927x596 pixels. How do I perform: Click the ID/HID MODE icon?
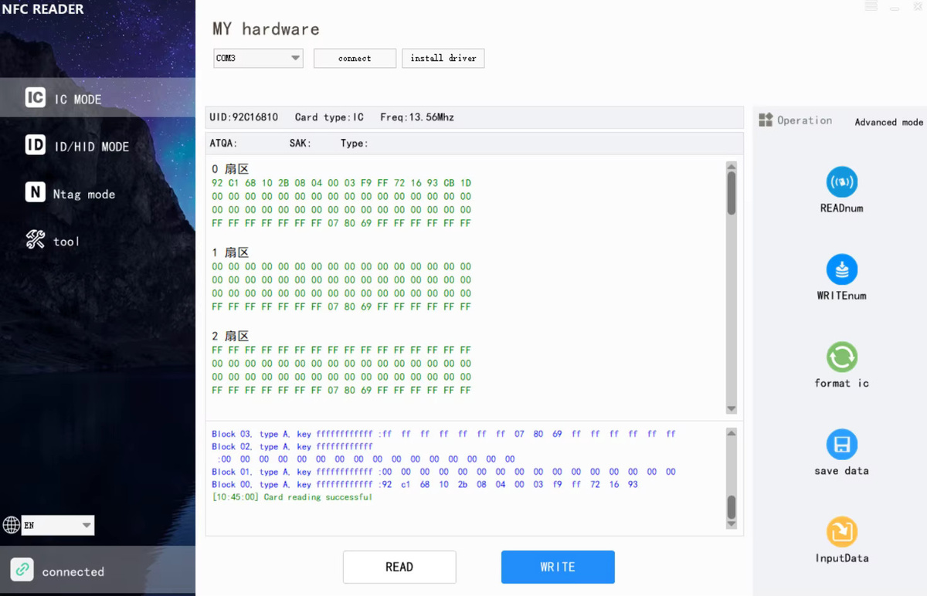click(35, 145)
